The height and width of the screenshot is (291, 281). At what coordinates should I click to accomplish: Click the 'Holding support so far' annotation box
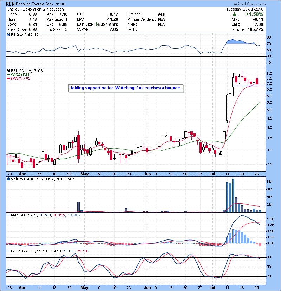126,88
